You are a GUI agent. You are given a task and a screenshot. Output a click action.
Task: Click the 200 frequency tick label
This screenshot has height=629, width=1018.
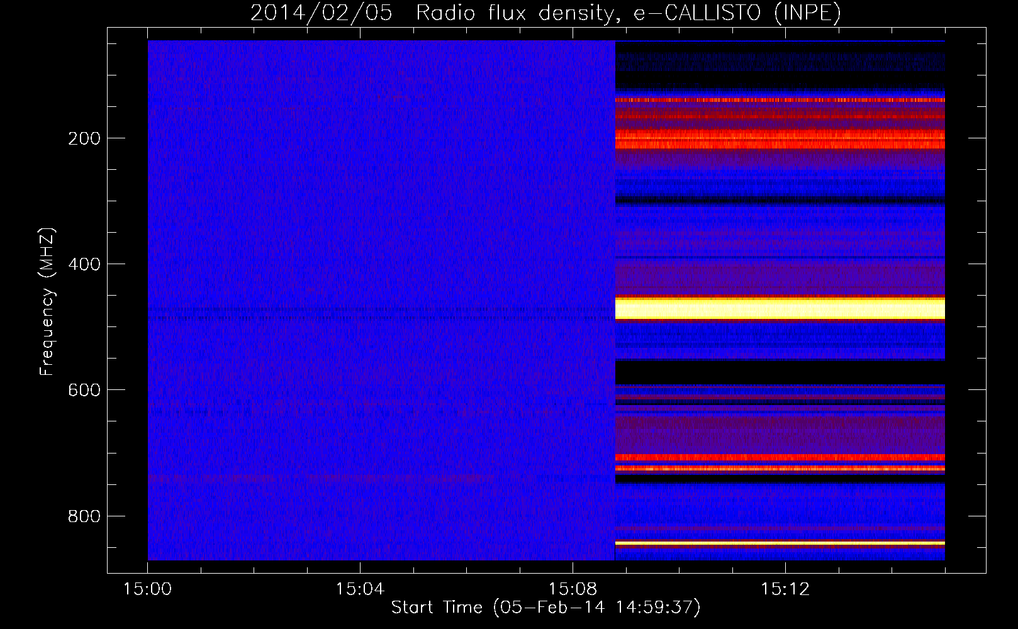click(84, 138)
